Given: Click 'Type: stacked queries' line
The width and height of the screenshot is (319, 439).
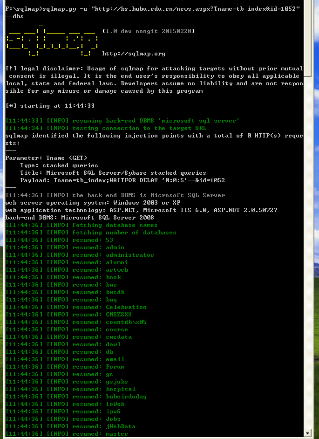Looking at the screenshot, I should point(59,165).
